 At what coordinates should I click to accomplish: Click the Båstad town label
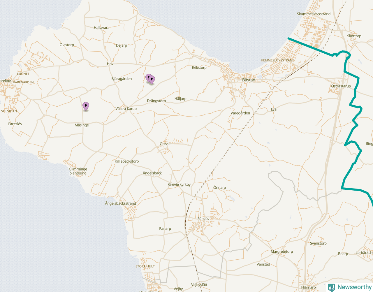point(249,80)
